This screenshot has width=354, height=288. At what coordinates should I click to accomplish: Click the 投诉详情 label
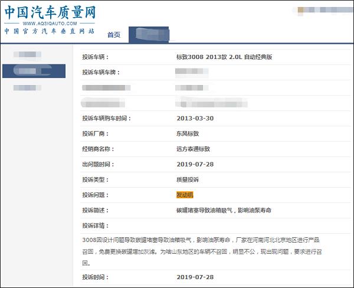tap(95, 225)
